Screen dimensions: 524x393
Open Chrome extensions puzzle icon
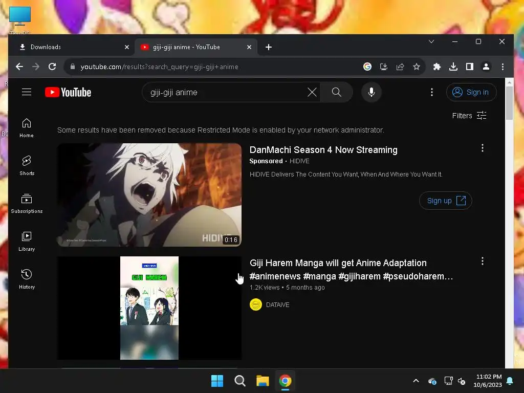437,67
